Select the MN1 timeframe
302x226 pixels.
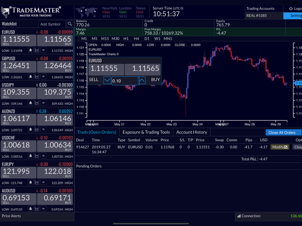click(168, 39)
